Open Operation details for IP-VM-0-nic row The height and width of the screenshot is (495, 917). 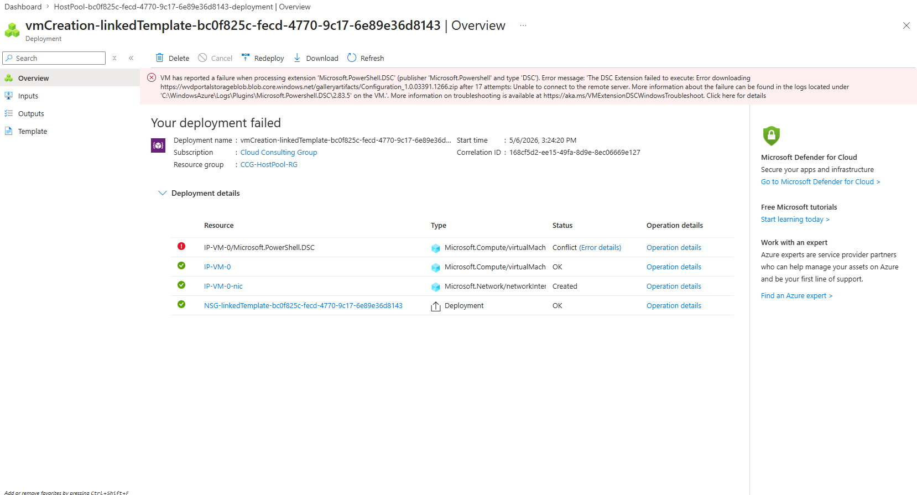click(674, 286)
